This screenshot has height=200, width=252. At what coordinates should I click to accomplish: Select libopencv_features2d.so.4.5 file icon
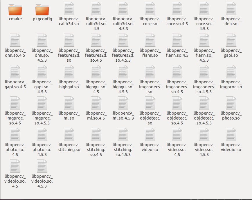(x=96, y=40)
